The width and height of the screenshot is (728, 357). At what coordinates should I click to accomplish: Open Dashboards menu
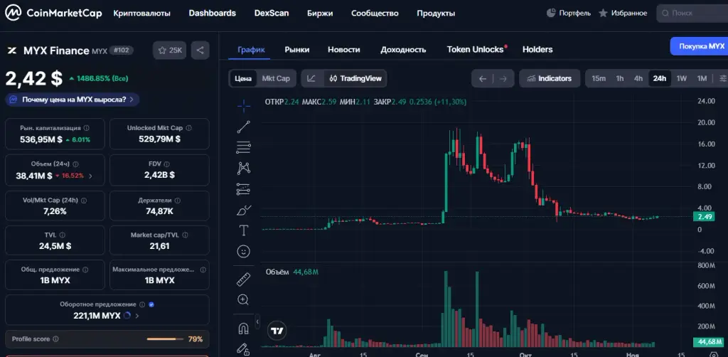(212, 14)
